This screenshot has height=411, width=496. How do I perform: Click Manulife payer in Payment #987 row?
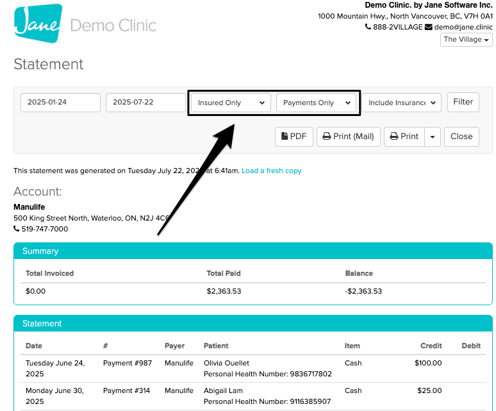click(x=179, y=363)
